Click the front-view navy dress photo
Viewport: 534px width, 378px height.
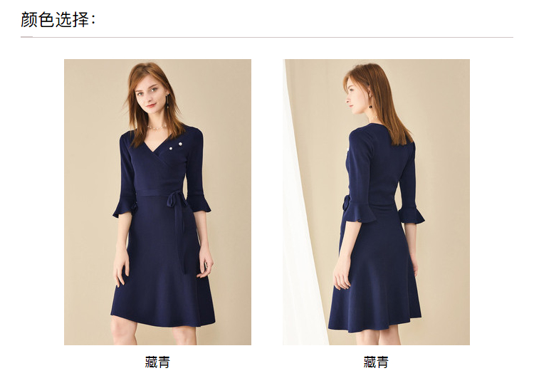(x=157, y=202)
